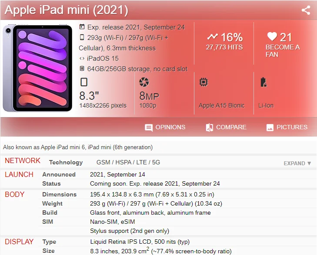Click the Announced label
The width and height of the screenshot is (317, 255).
(x=59, y=174)
